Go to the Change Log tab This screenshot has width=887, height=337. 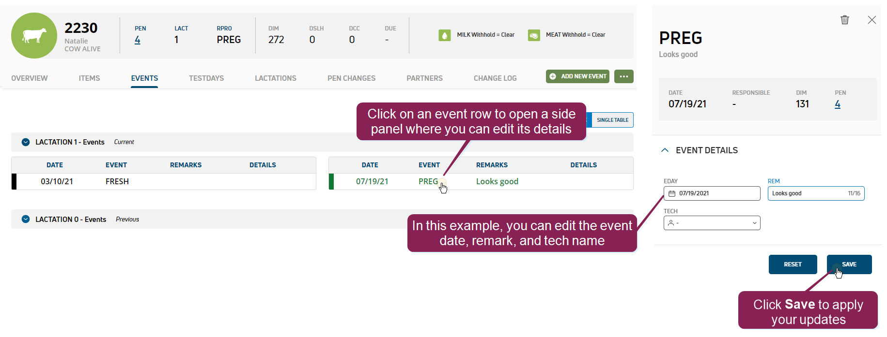pos(495,78)
